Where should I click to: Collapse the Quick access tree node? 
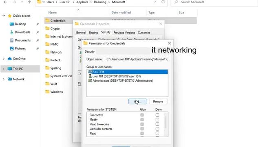4,16
